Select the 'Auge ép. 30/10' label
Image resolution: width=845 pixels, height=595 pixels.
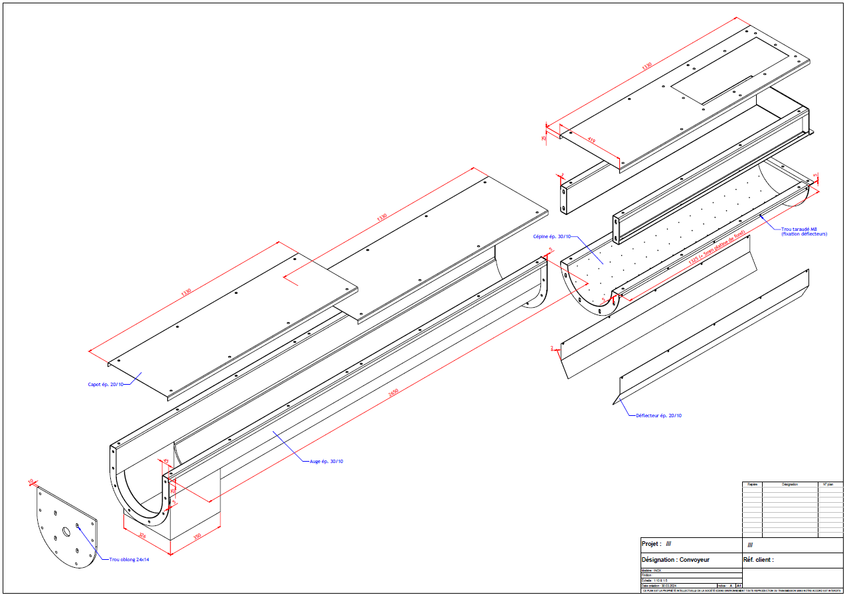[327, 461]
